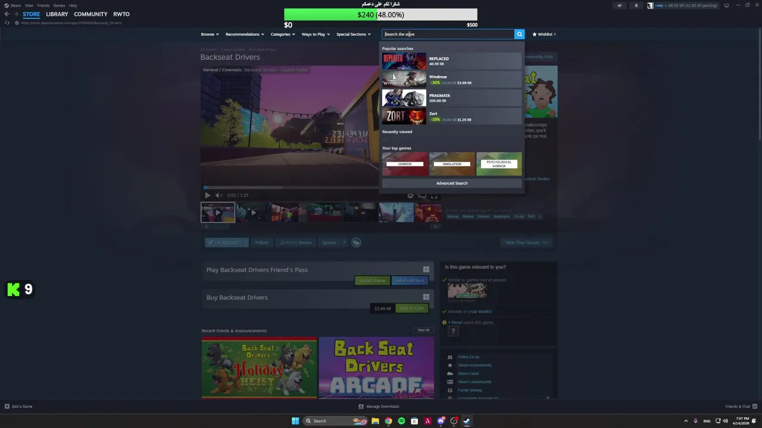Switch the trailer to theater mode
This screenshot has width=762, height=428.
(x=422, y=195)
